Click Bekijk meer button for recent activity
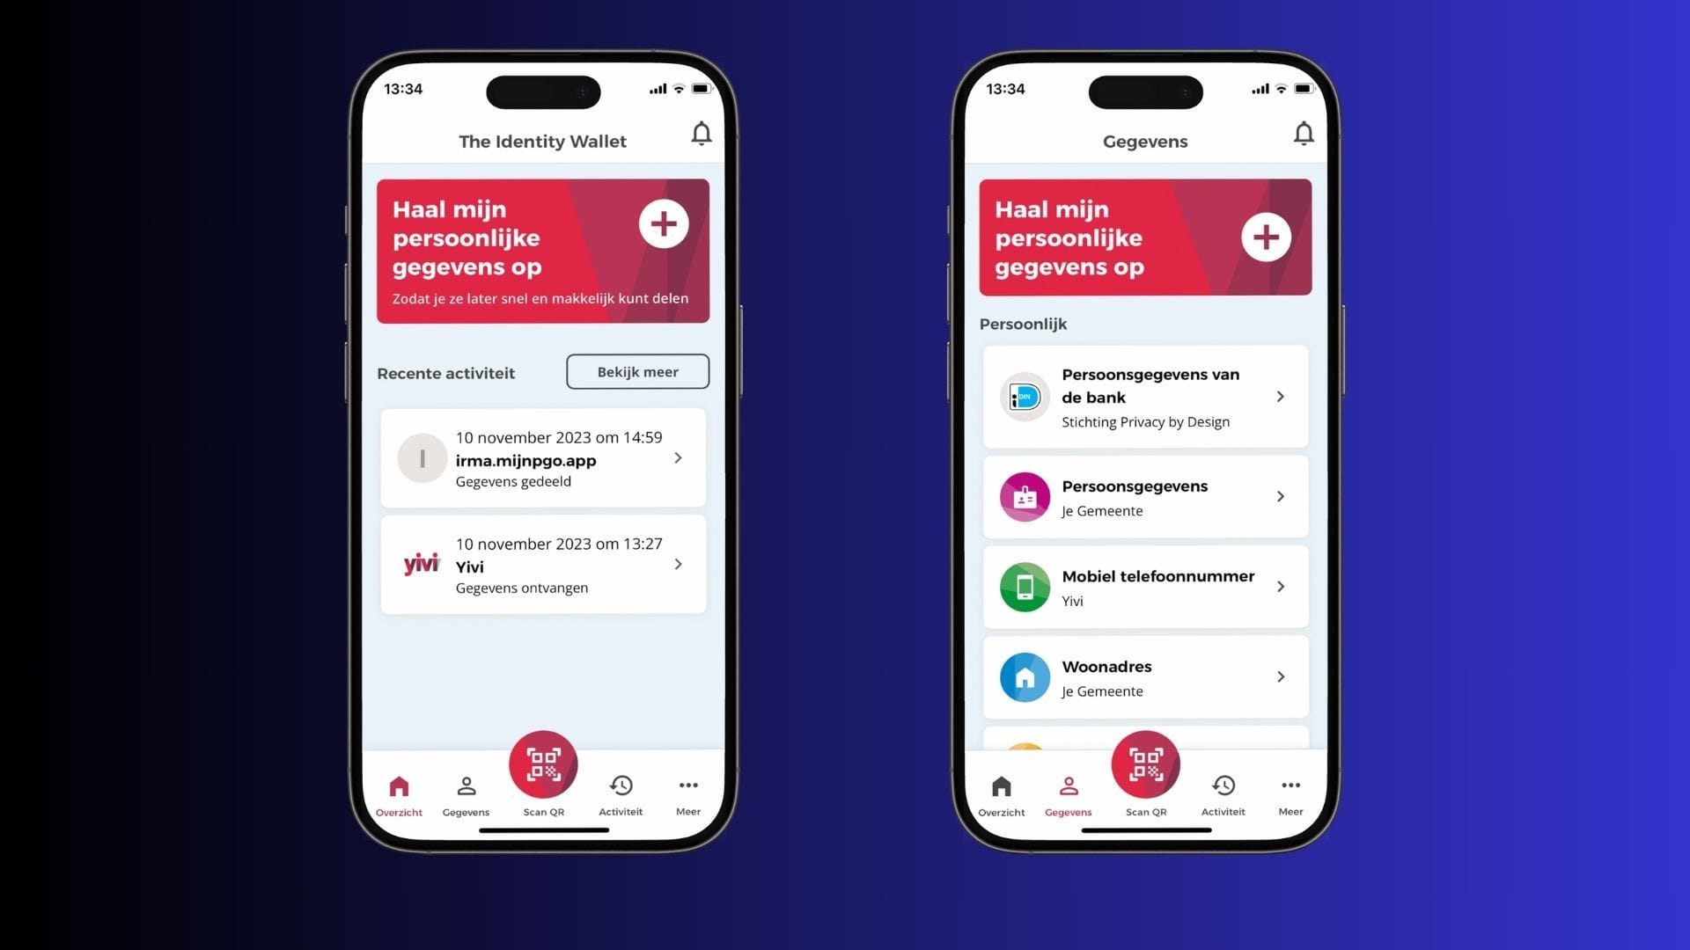 click(637, 371)
